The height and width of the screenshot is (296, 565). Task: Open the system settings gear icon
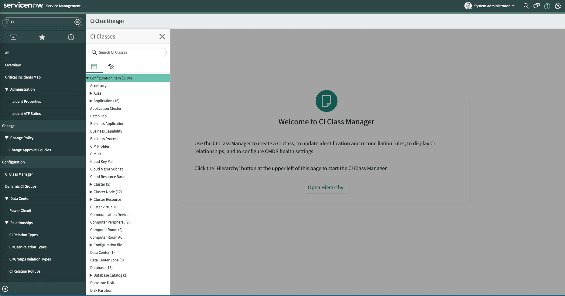tap(558, 6)
